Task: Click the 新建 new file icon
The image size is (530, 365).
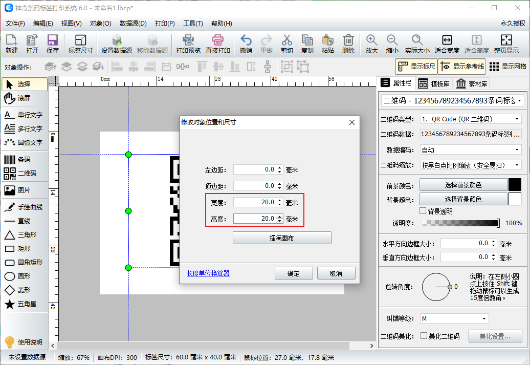Action: pyautogui.click(x=11, y=44)
